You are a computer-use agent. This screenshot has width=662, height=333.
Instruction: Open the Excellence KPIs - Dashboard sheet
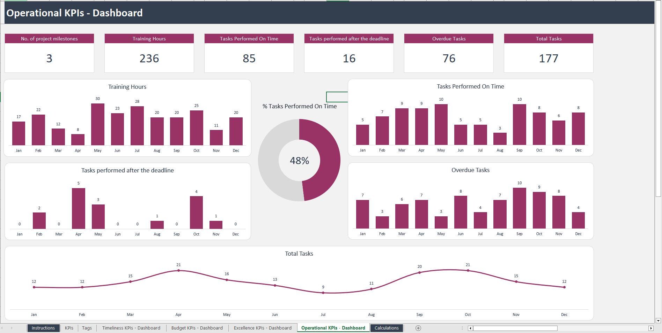263,328
